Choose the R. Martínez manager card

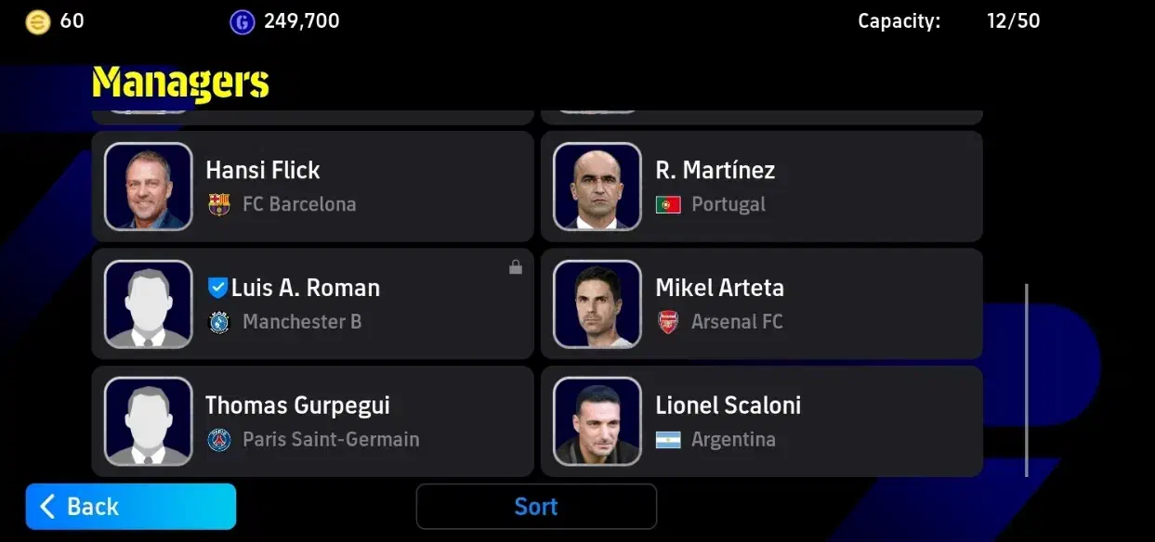point(762,187)
